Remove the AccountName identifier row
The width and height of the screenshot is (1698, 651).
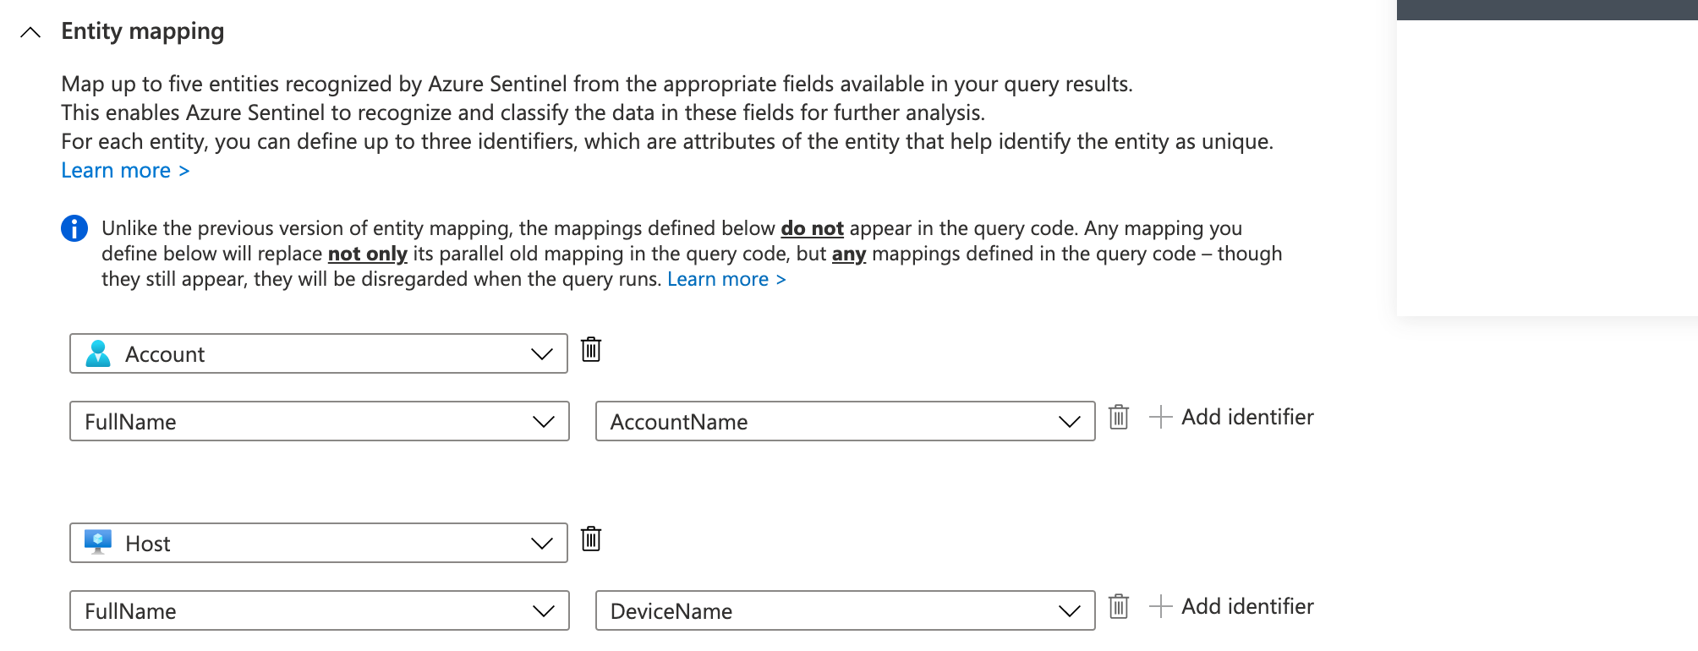pyautogui.click(x=1119, y=417)
